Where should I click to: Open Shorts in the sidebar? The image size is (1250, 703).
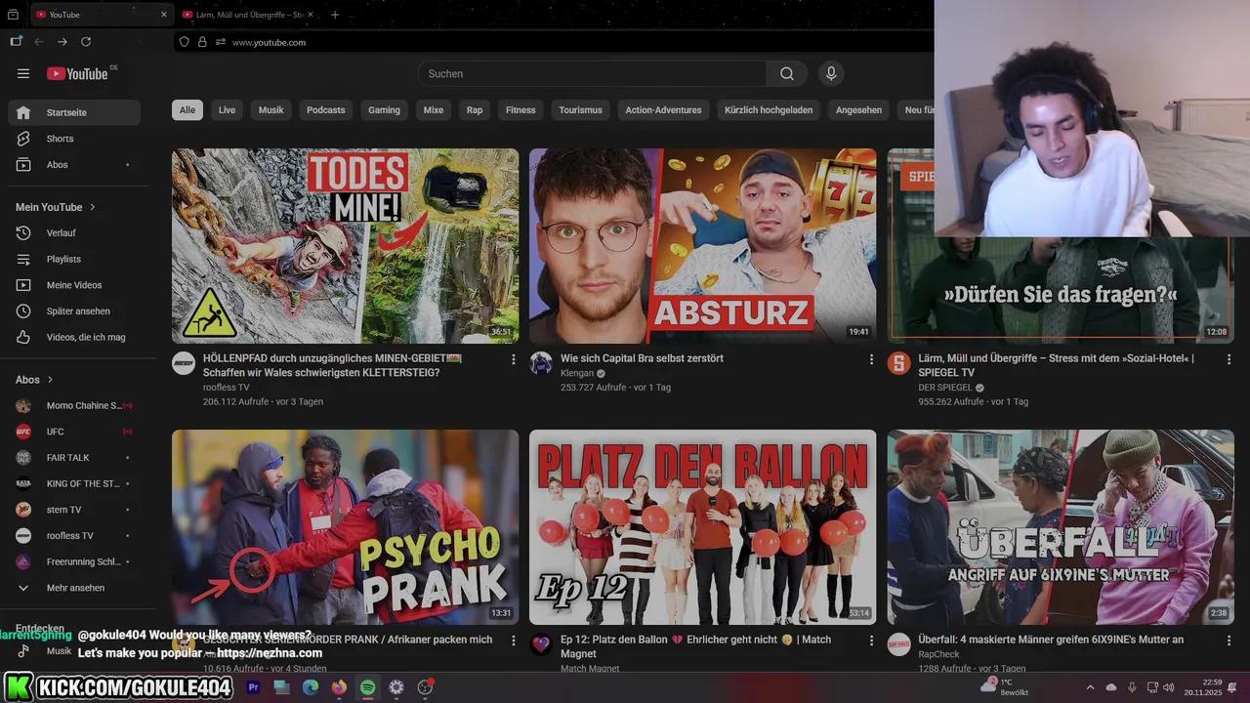click(x=74, y=139)
